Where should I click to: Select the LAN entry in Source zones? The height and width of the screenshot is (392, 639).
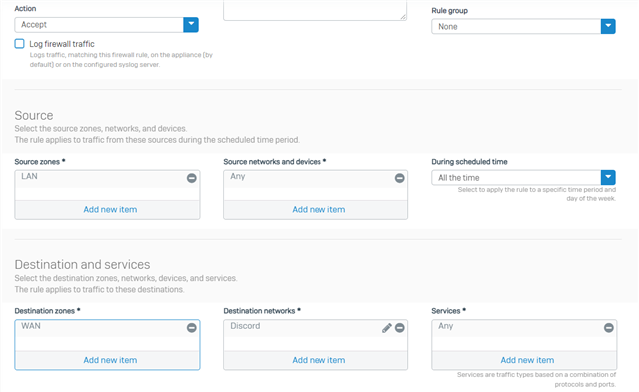[29, 176]
